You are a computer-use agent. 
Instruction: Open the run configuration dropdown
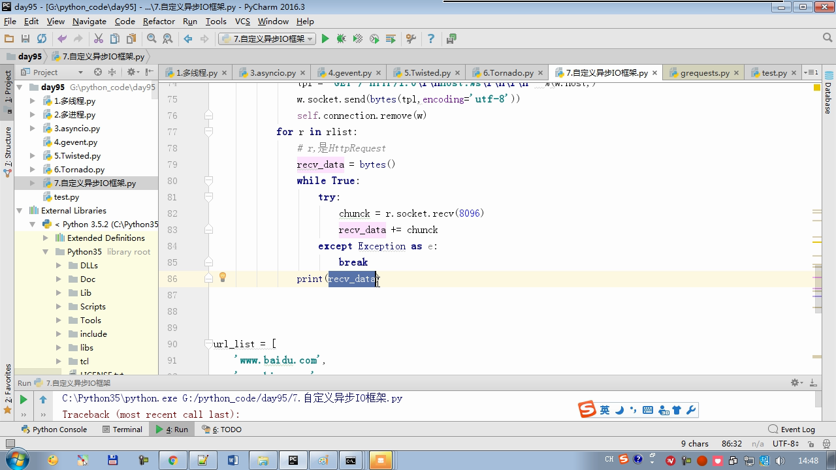[267, 39]
